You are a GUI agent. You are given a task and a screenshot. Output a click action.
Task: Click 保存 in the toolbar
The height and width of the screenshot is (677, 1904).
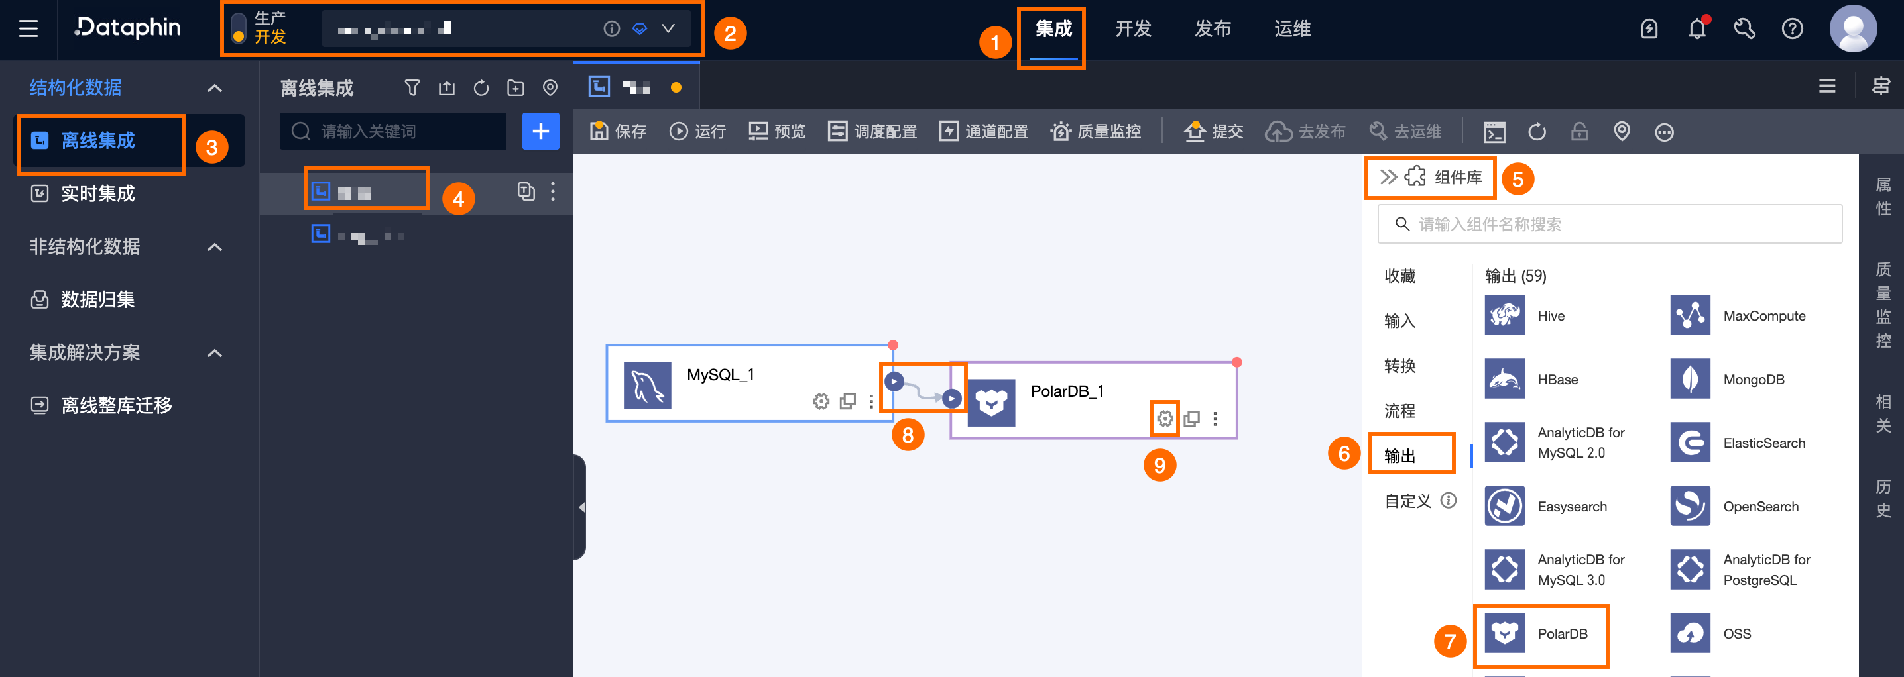[x=618, y=131]
